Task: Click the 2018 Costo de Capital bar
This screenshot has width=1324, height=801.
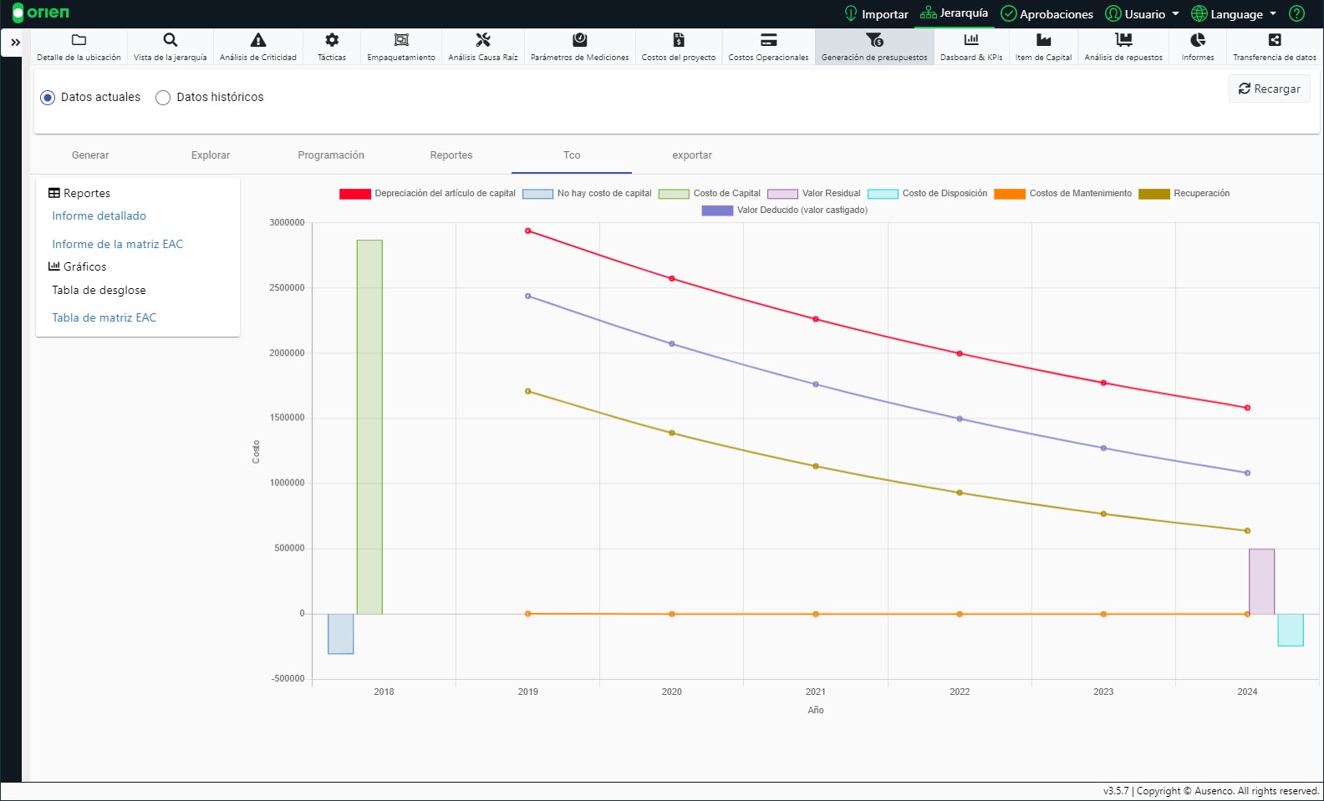Action: click(x=369, y=426)
